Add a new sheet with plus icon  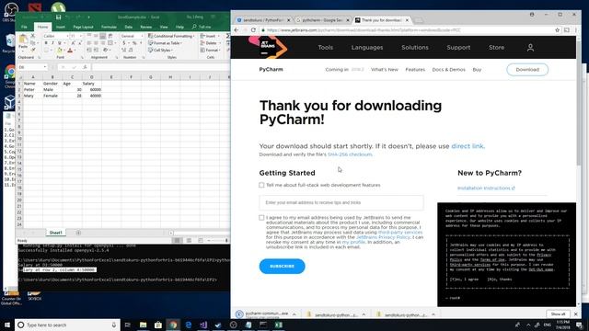[78, 233]
